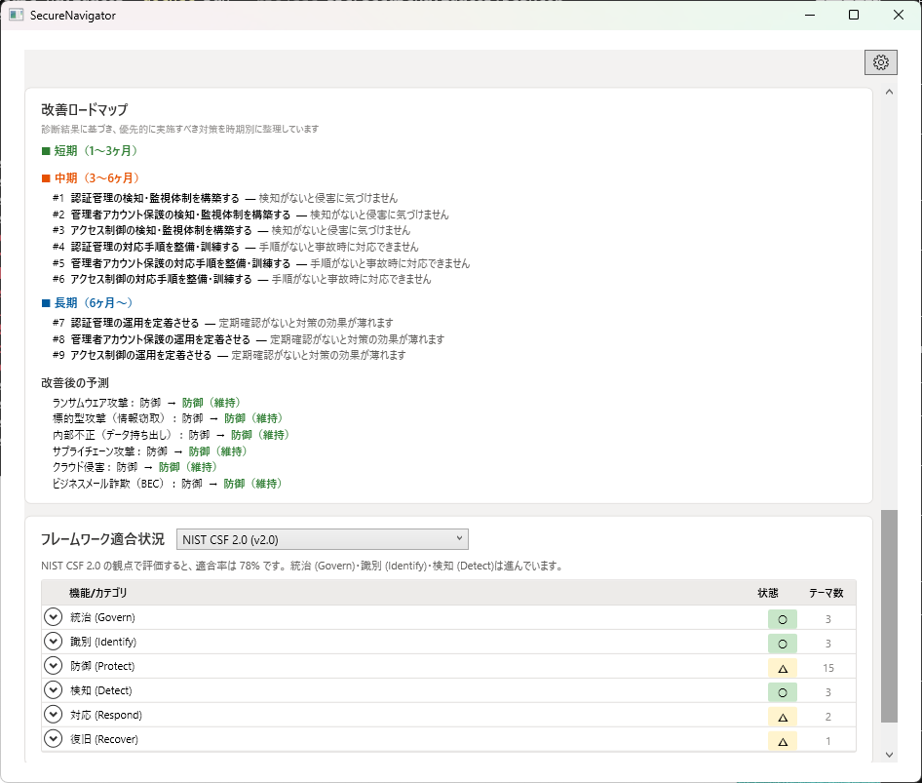
Task: Click the yellow △ status badge for 防御 (Protect)
Action: point(782,666)
